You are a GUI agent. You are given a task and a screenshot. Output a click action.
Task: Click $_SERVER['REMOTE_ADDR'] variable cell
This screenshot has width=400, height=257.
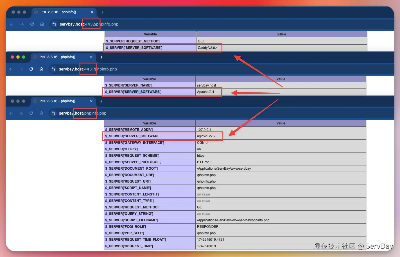150,130
